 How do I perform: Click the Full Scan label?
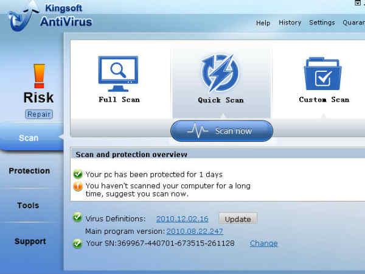coord(119,100)
